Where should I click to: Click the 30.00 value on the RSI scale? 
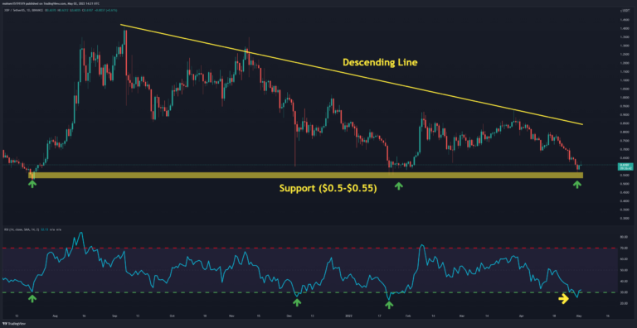[623, 292]
